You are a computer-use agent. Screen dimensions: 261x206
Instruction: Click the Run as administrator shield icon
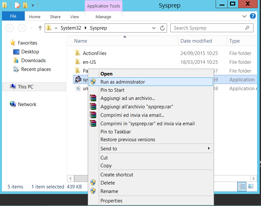(x=93, y=82)
